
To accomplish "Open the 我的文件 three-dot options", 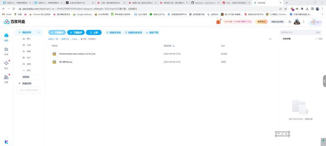I will (x=39, y=32).
